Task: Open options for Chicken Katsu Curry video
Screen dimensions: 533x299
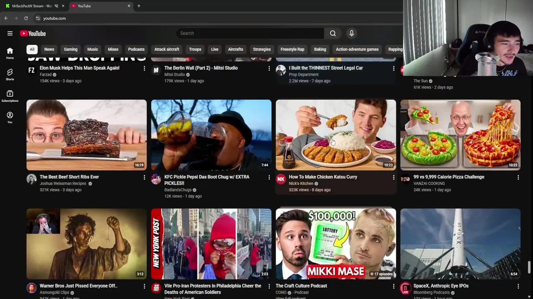Action: 394,177
